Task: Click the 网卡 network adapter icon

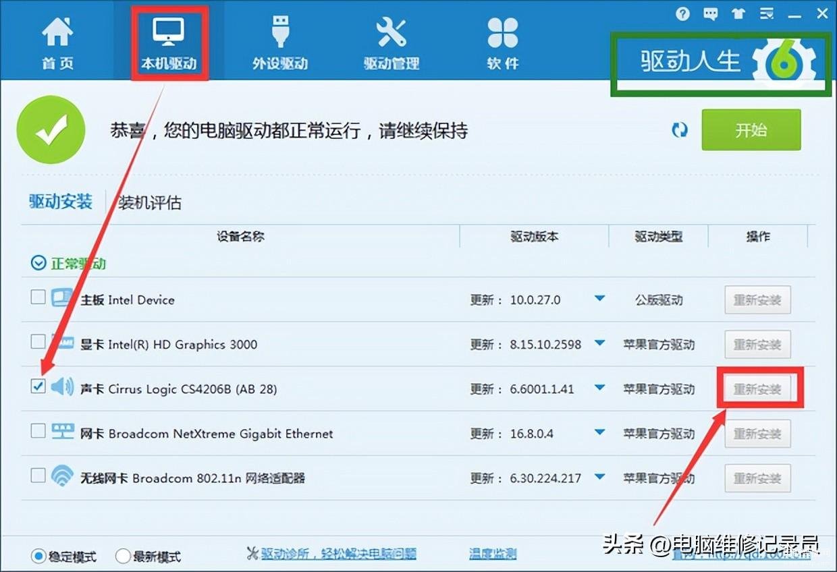Action: click(62, 432)
